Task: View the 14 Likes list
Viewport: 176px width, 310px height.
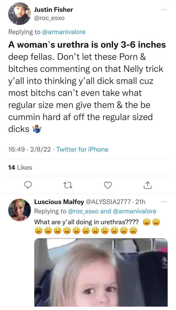Action: pyautogui.click(x=20, y=167)
